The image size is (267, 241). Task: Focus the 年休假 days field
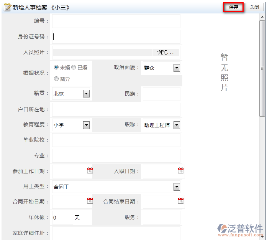coord(62,218)
